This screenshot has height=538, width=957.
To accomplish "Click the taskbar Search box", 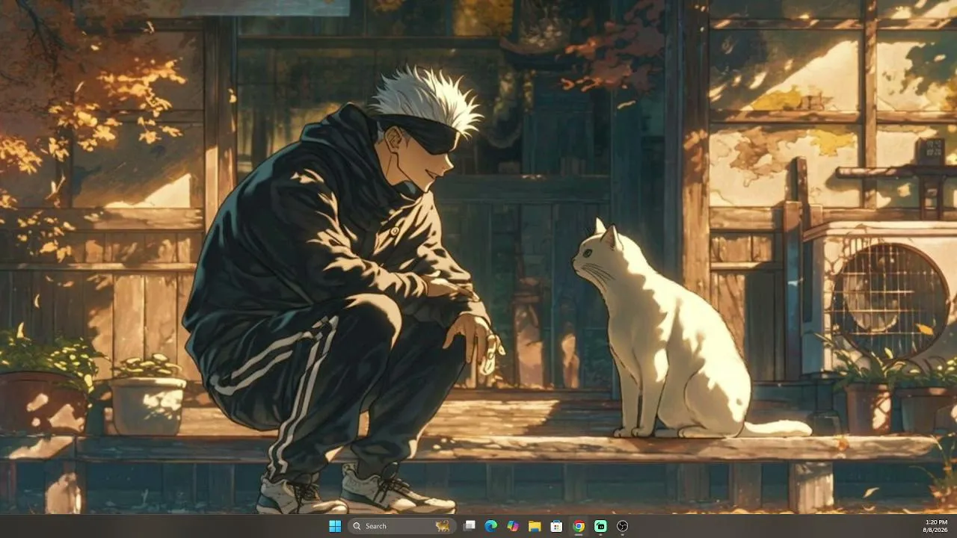I will pyautogui.click(x=402, y=526).
